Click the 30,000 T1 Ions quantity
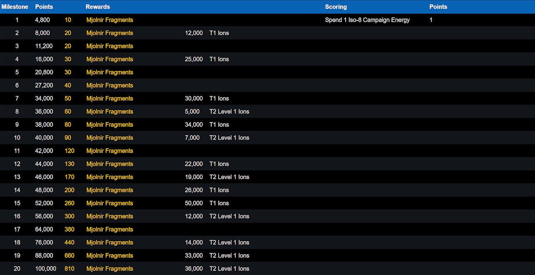 tap(194, 98)
